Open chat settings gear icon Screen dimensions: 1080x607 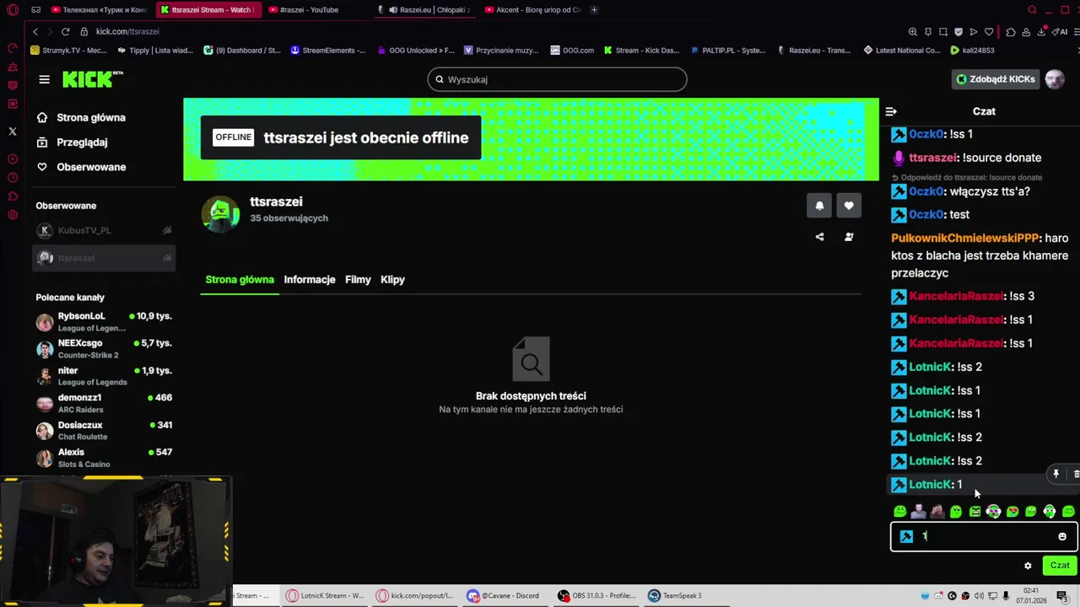tap(1028, 566)
